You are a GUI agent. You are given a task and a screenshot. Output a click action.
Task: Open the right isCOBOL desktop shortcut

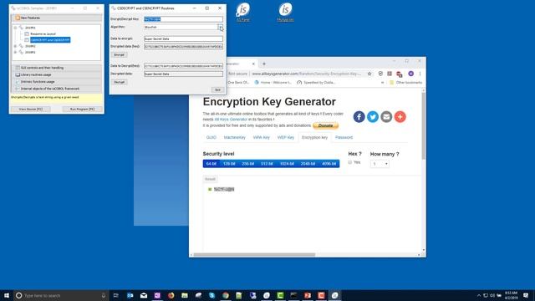click(x=285, y=12)
